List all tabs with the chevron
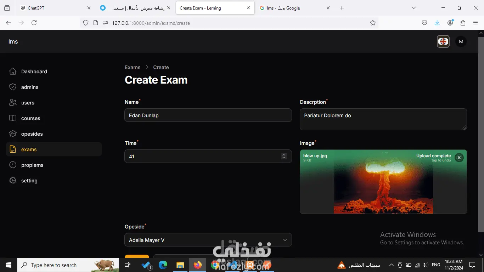The width and height of the screenshot is (484, 272). coord(413,8)
